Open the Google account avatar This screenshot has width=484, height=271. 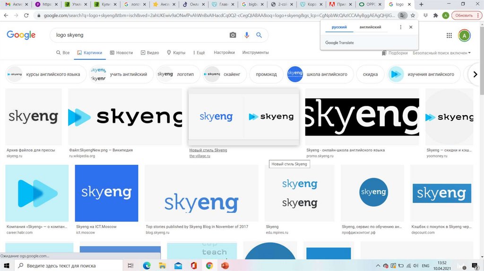coord(464,35)
